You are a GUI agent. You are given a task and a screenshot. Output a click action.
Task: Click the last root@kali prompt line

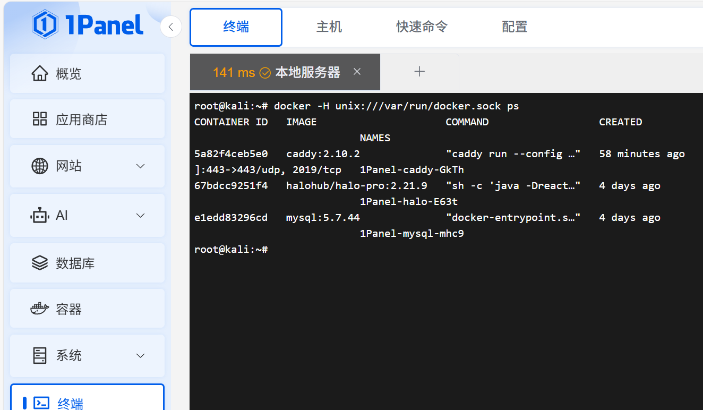click(231, 250)
